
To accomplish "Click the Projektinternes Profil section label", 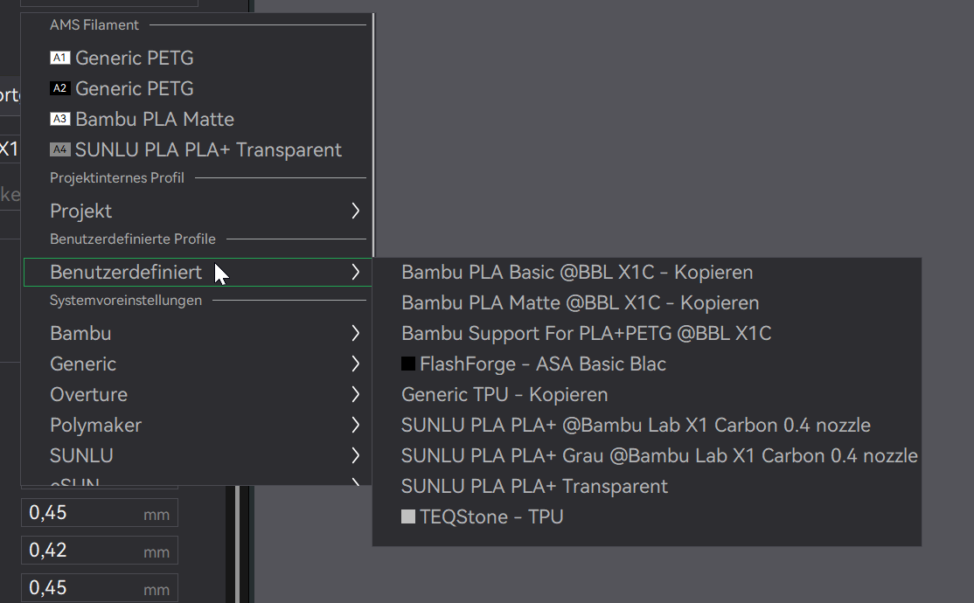I will click(117, 177).
